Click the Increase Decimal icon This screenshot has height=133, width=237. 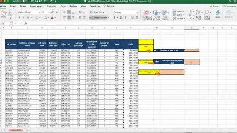133,18
